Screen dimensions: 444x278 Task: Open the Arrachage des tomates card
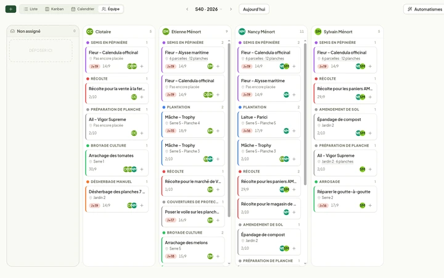(x=117, y=163)
